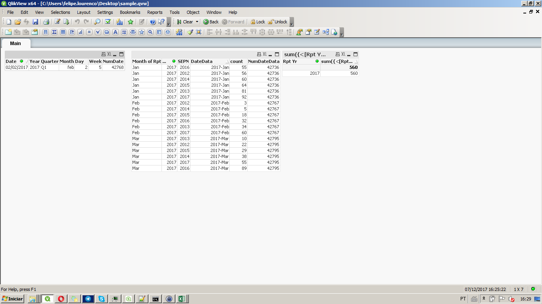The height and width of the screenshot is (304, 542).
Task: Create a Search Object magnifier icon
Action: coord(150,32)
